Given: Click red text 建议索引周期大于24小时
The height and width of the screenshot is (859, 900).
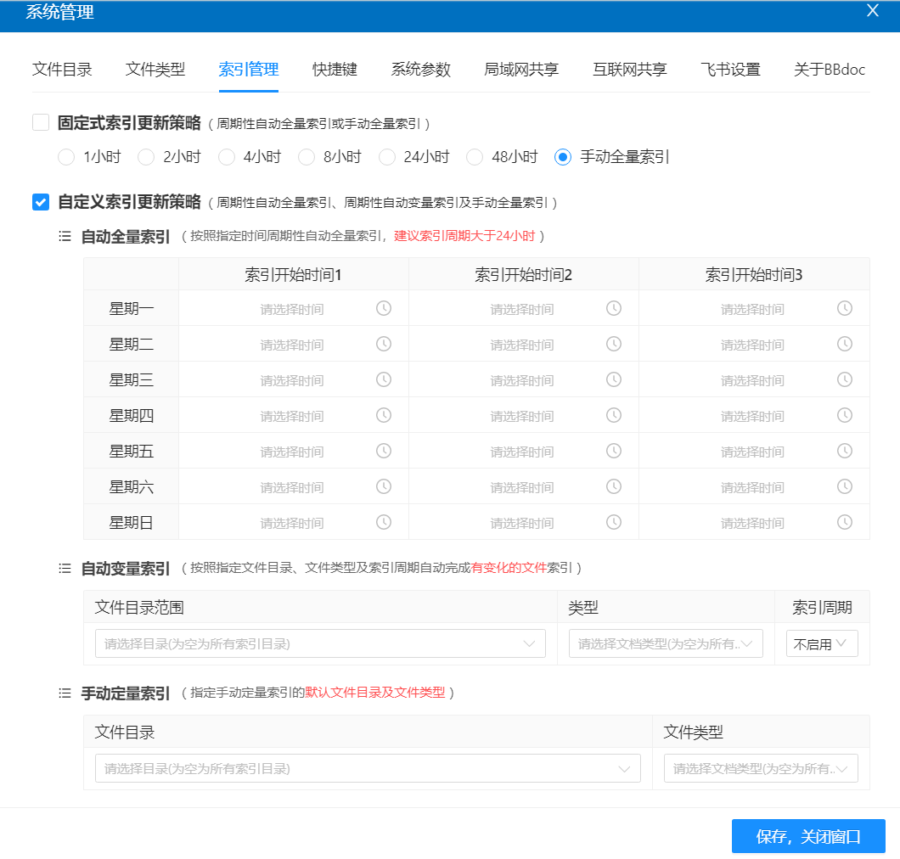Looking at the screenshot, I should pyautogui.click(x=464, y=236).
